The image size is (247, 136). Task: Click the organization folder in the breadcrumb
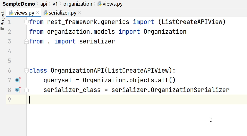click(78, 4)
